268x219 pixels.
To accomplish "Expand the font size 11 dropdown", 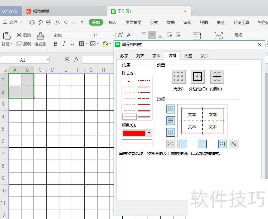I will click(x=113, y=35).
